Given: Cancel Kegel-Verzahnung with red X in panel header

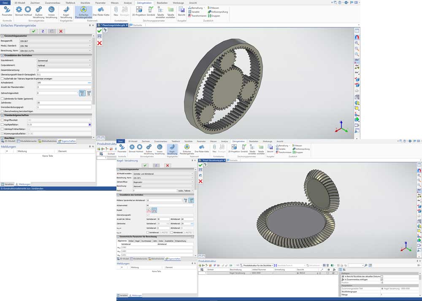Looking at the screenshot, I should pyautogui.click(x=168, y=165).
